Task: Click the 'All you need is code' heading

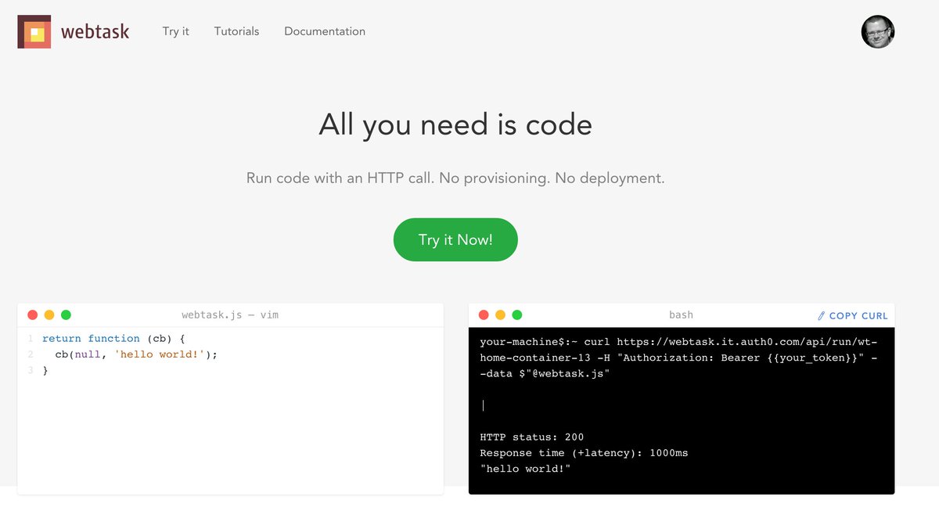Action: [455, 125]
